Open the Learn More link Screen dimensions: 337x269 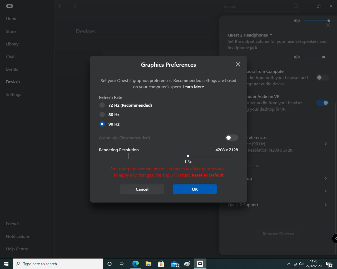(x=193, y=87)
